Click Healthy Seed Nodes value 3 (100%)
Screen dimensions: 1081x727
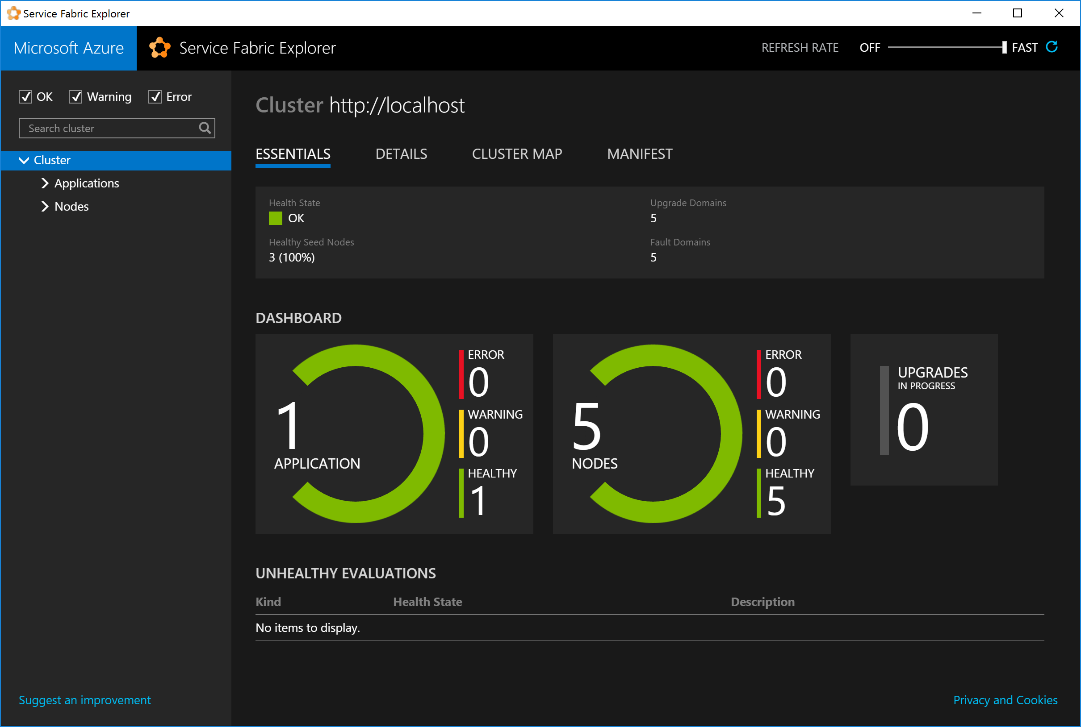coord(292,258)
